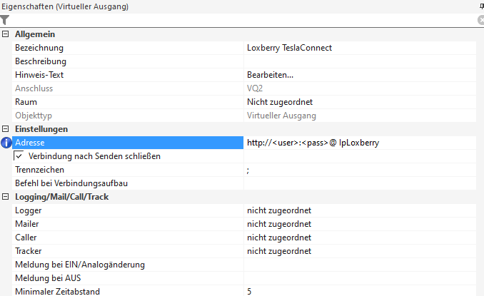Edit Bezeichnung value Loxberry TeslaConnect
This screenshot has width=484, height=296.
point(360,48)
